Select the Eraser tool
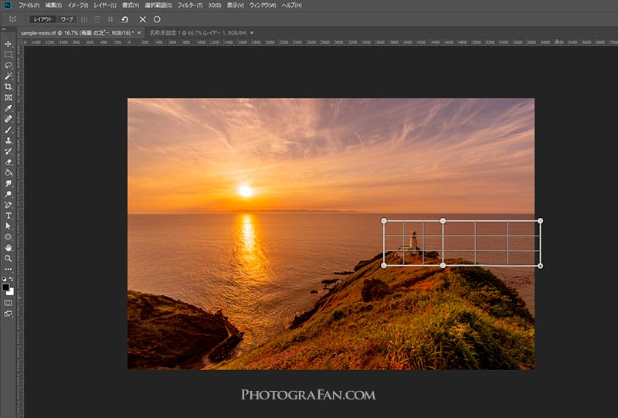Screen dimensions: 618x418 coord(8,161)
